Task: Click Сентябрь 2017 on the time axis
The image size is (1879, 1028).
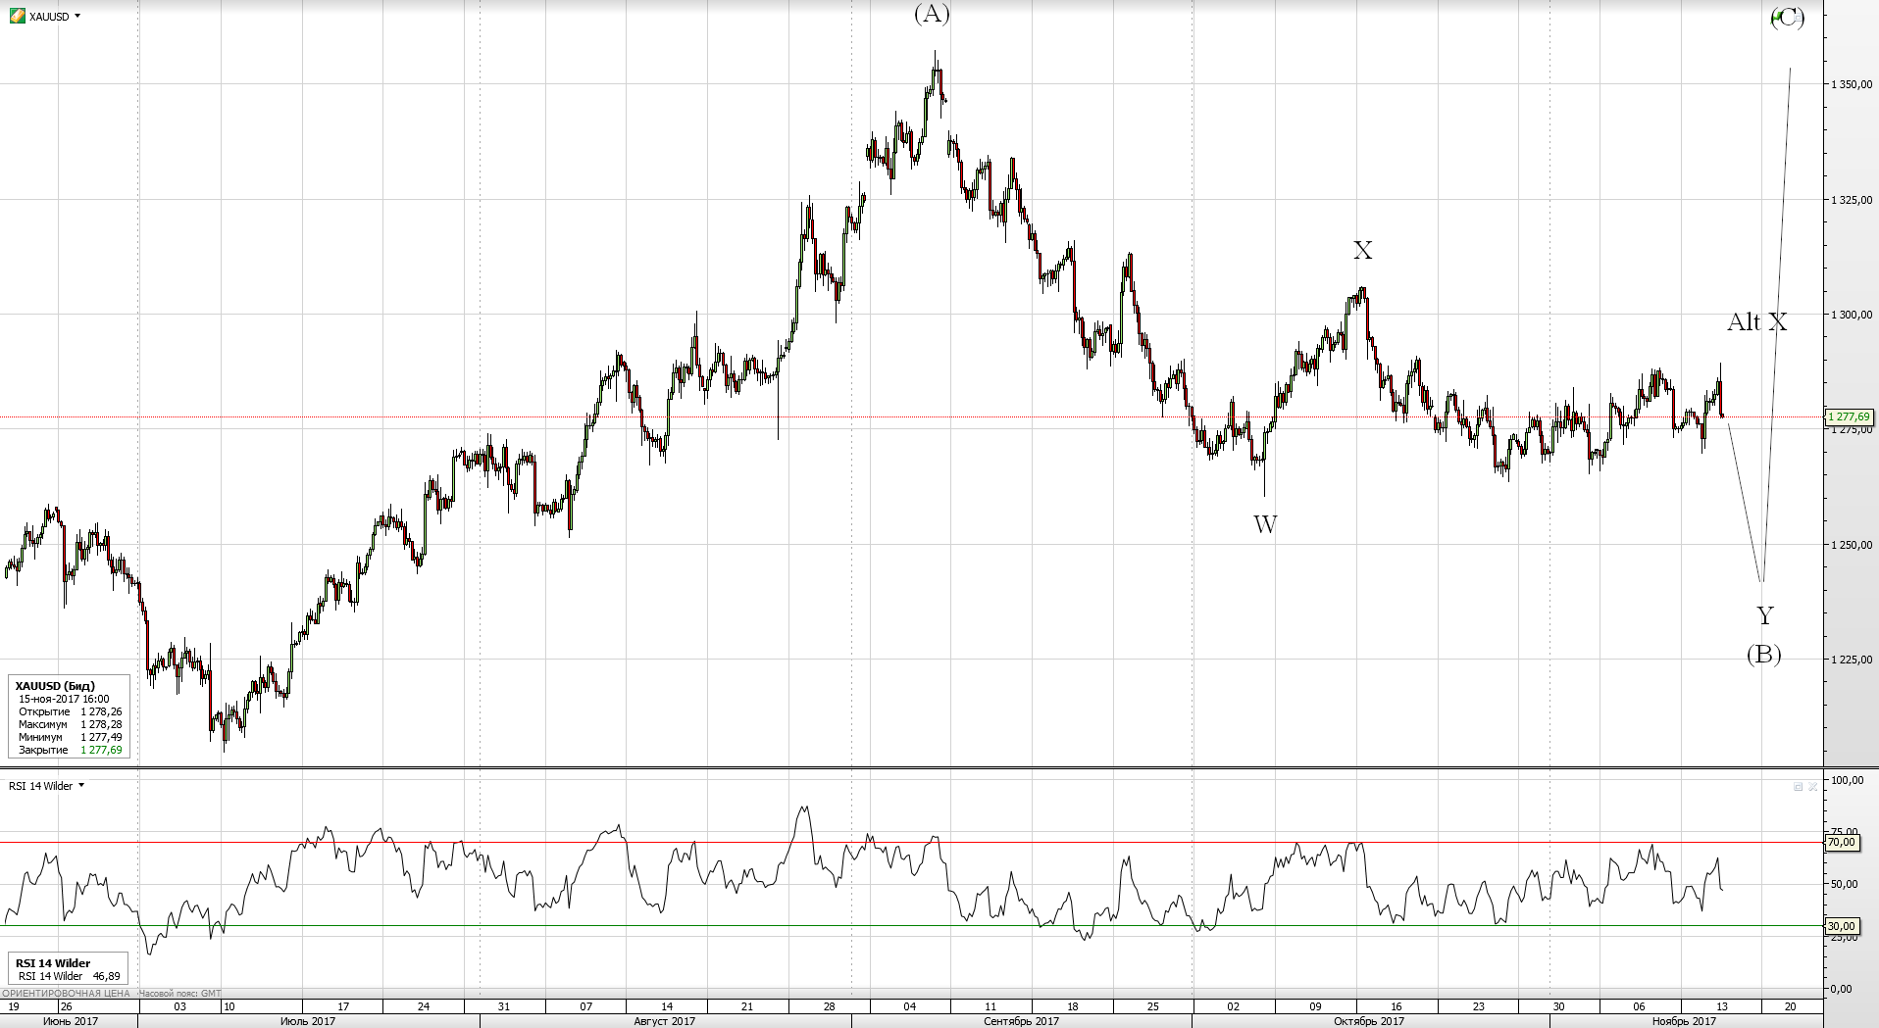Action: click(1021, 1021)
